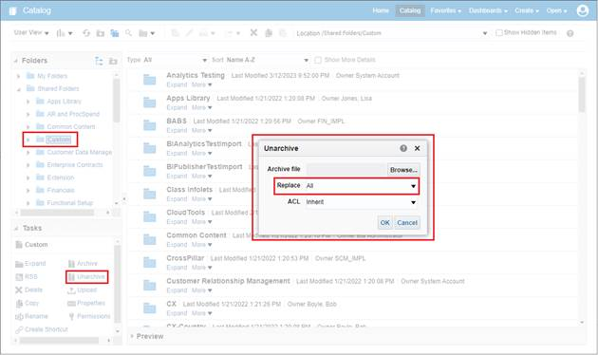Click the Copy task in Tasks pane

[28, 303]
